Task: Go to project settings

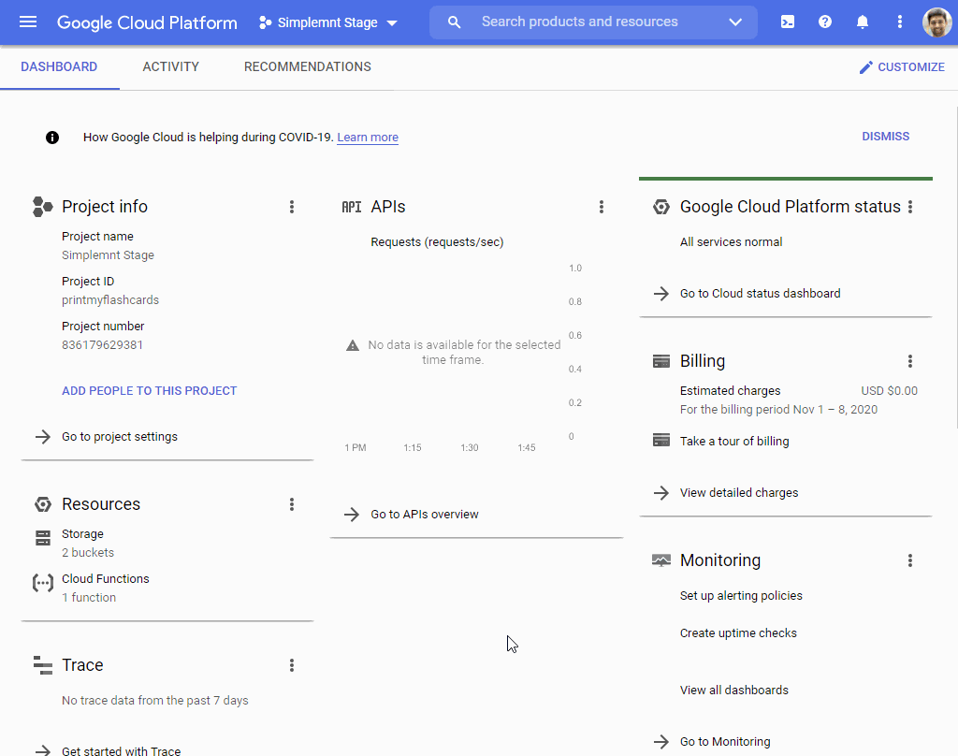Action: click(x=120, y=436)
